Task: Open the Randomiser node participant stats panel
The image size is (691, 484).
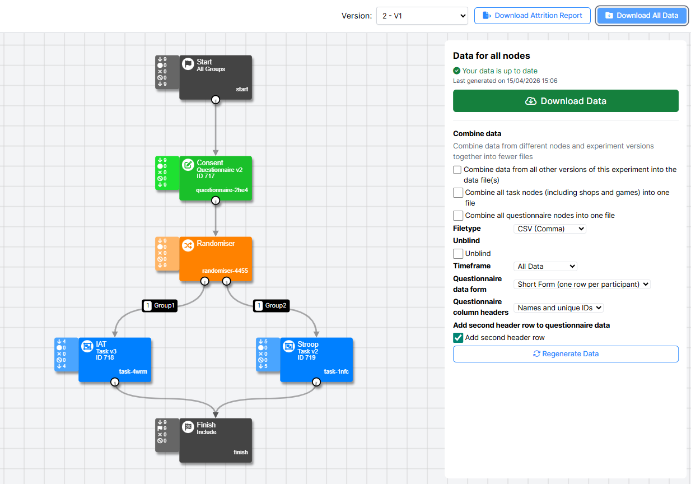Action: pyautogui.click(x=167, y=253)
